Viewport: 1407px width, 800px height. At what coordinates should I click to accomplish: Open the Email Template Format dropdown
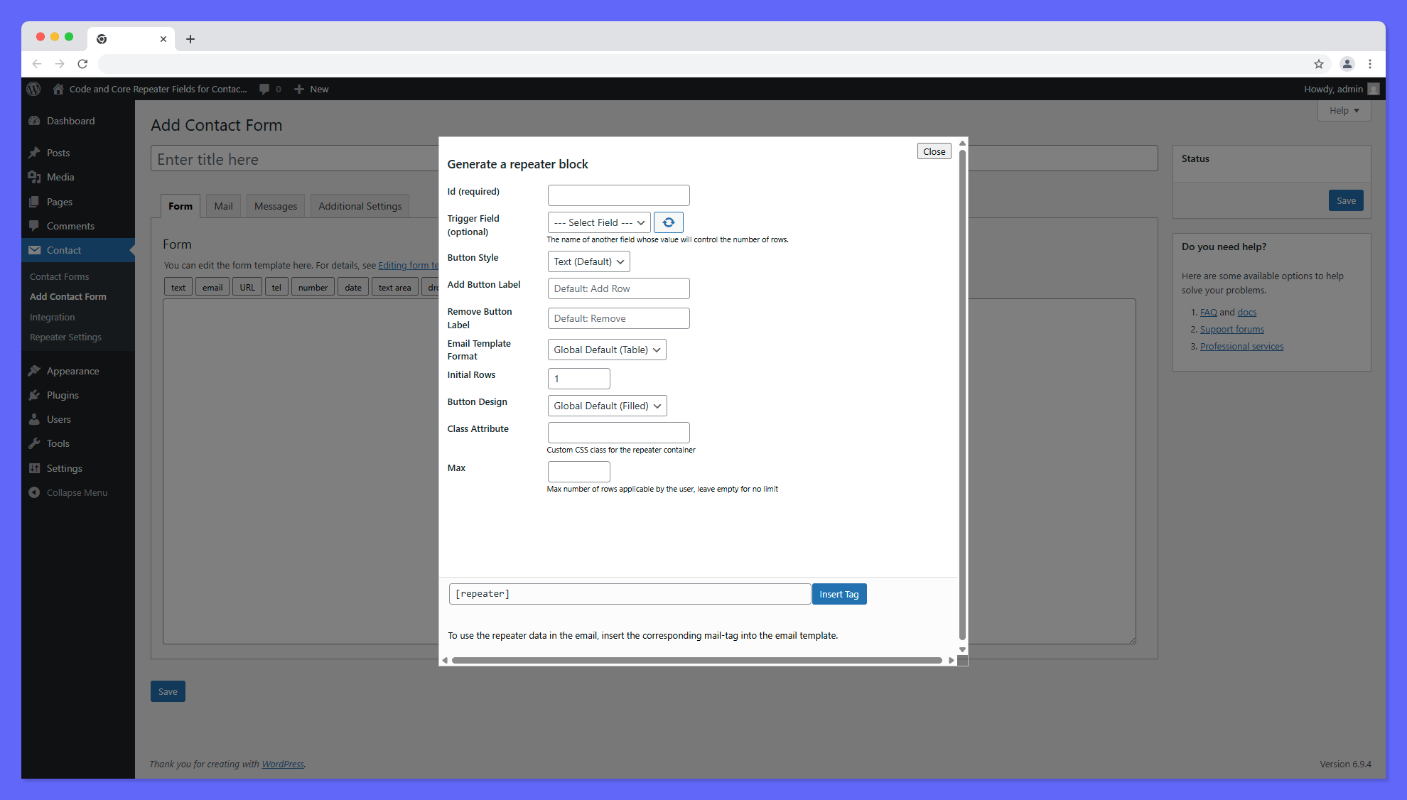click(x=606, y=350)
